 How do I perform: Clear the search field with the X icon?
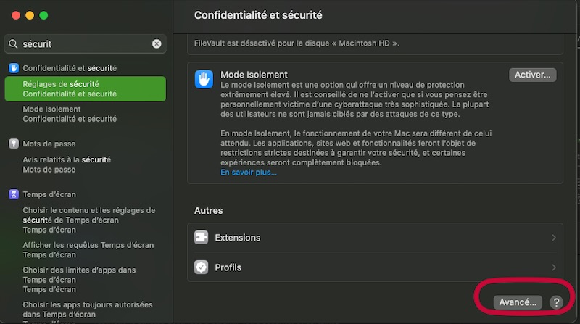(157, 44)
